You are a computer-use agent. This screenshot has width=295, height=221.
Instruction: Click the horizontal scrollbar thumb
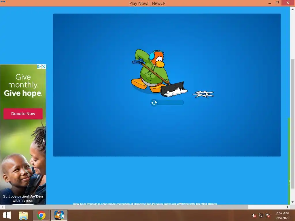126,207
